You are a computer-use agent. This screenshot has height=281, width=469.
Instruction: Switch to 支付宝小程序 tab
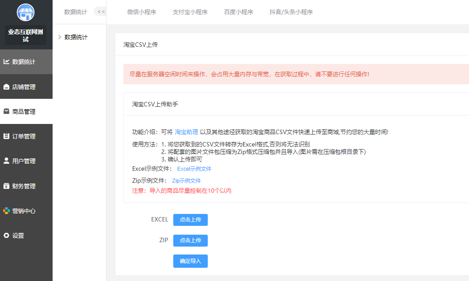(190, 12)
